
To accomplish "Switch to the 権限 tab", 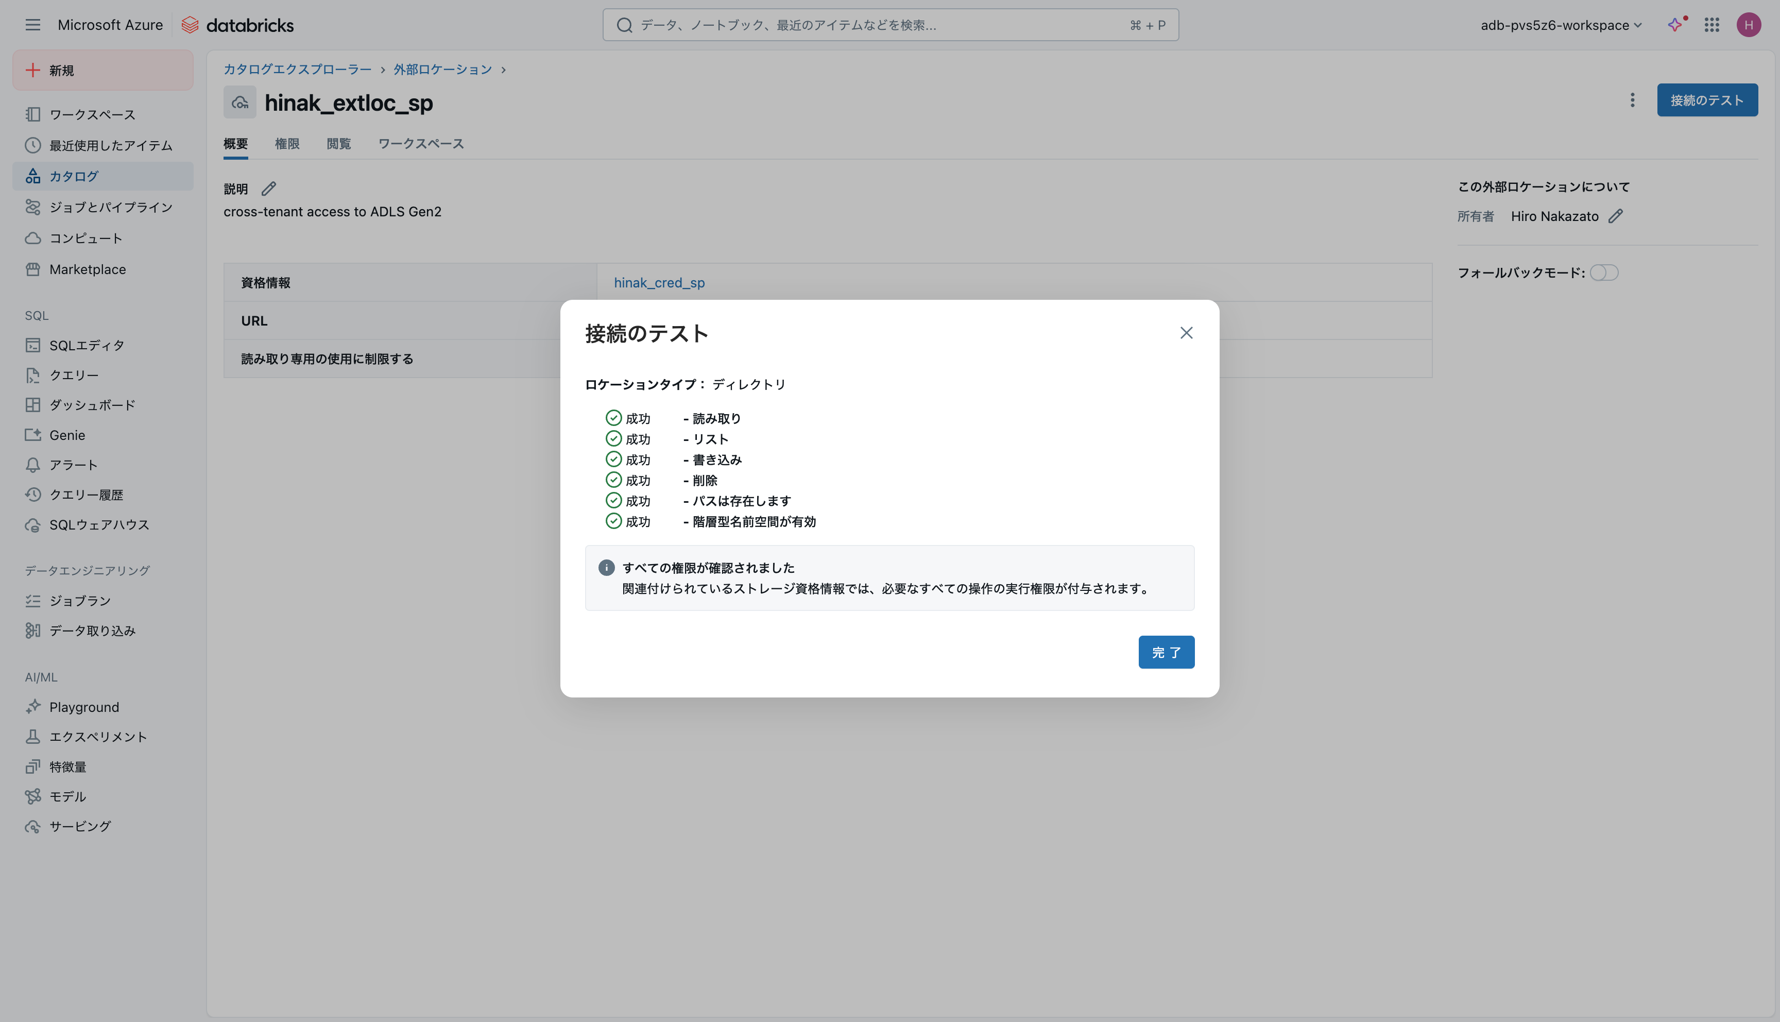I will pos(287,144).
